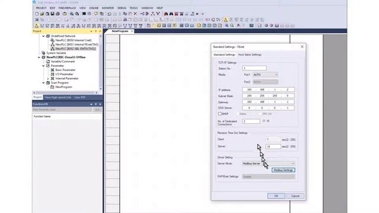Click the Function Name column header
Image resolution: width=379 pixels, height=213 pixels.
tap(42, 117)
